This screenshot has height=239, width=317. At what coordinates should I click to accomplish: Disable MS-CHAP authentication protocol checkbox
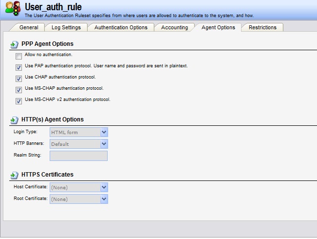pos(19,90)
